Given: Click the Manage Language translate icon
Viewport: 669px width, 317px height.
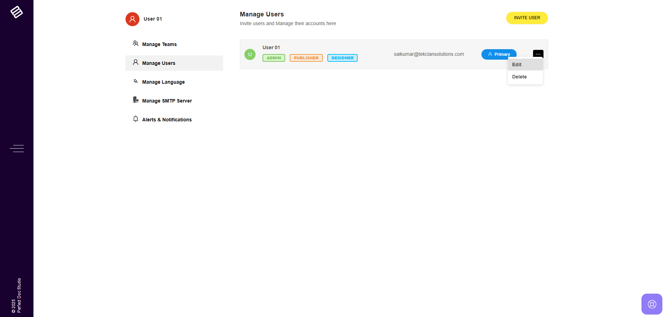Looking at the screenshot, I should [136, 81].
